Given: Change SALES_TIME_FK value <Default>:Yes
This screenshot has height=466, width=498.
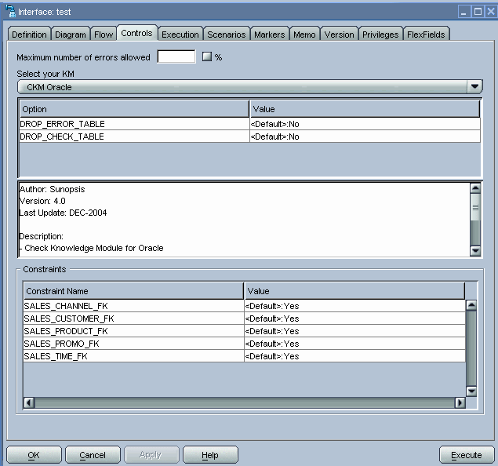Looking at the screenshot, I should (354, 356).
